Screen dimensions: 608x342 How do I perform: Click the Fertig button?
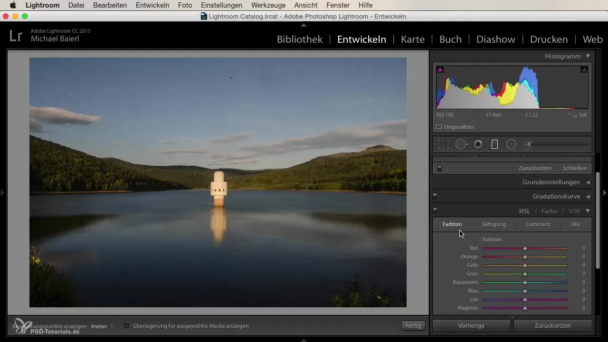(x=413, y=326)
